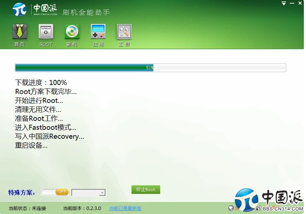Toggle the 特殊方案 OFF switch
306x214 pixels.
coord(55,192)
